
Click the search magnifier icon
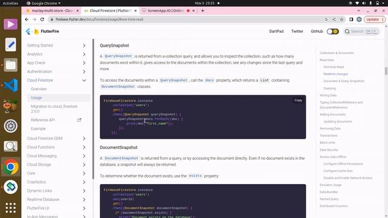coord(347,31)
